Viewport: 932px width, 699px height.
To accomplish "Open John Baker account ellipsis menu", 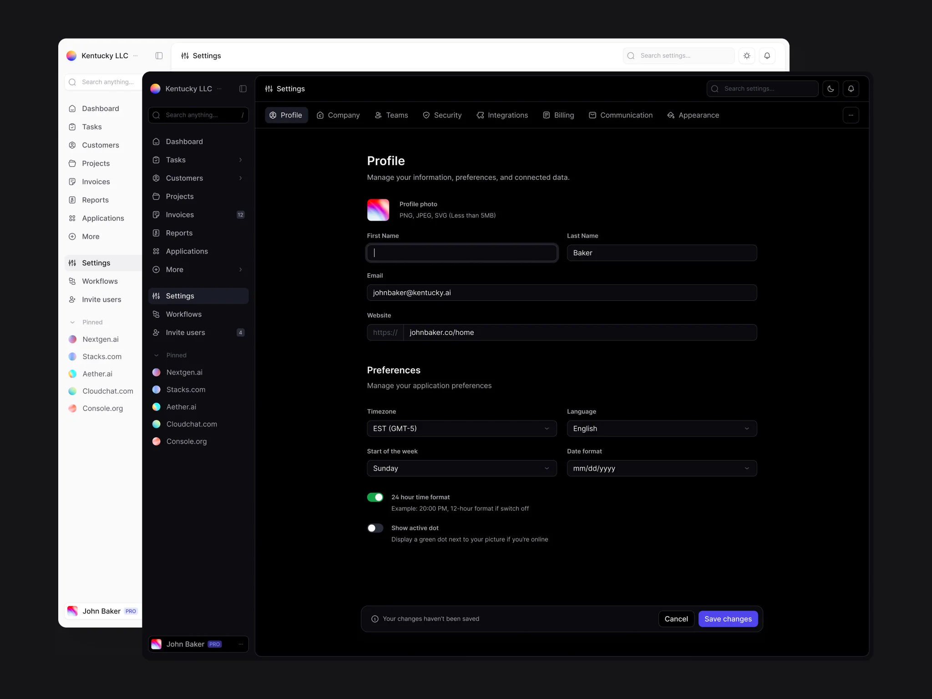I will click(241, 644).
